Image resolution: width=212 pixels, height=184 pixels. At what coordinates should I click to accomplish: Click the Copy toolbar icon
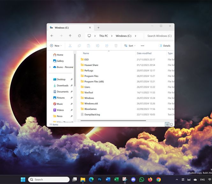click(x=79, y=46)
